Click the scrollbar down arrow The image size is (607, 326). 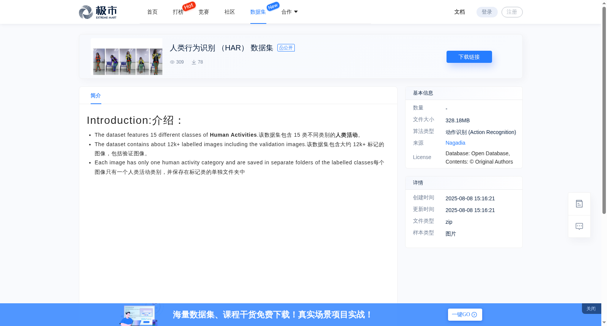click(604, 323)
